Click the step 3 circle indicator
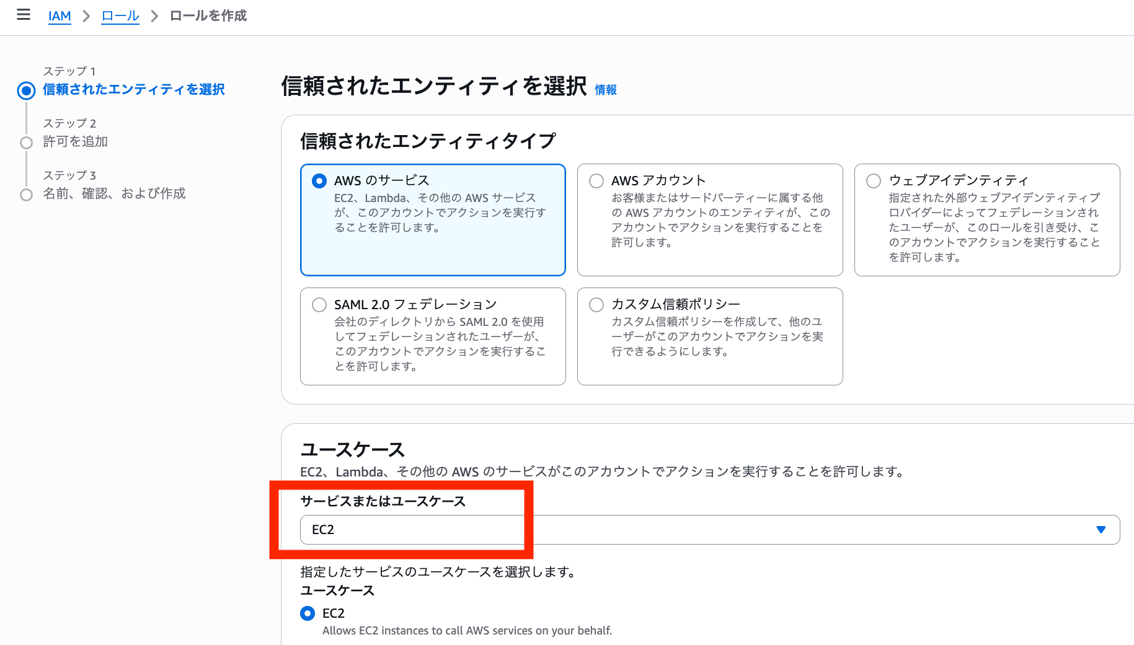The height and width of the screenshot is (645, 1134). click(26, 195)
